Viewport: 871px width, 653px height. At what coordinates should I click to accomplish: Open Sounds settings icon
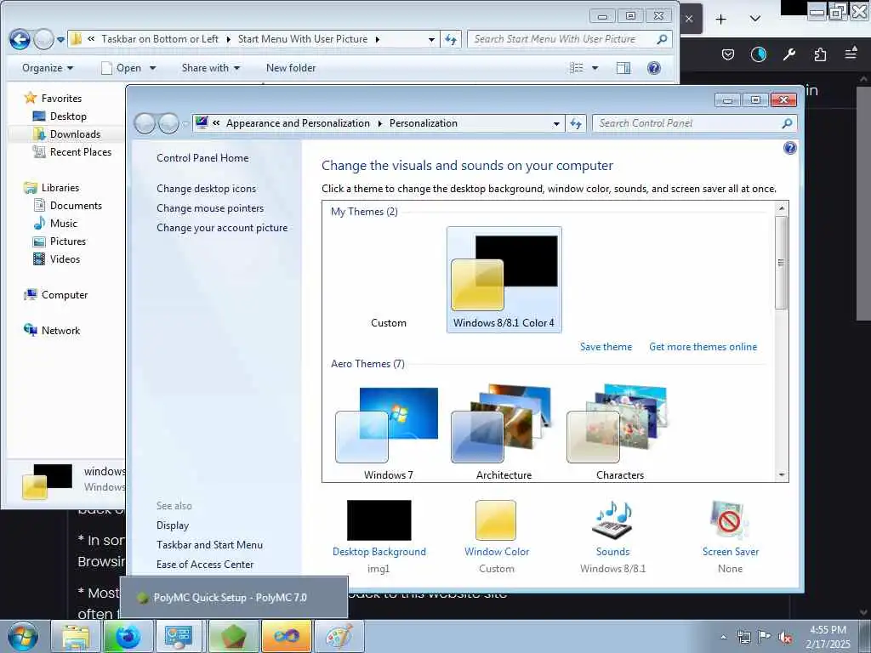[x=612, y=520]
